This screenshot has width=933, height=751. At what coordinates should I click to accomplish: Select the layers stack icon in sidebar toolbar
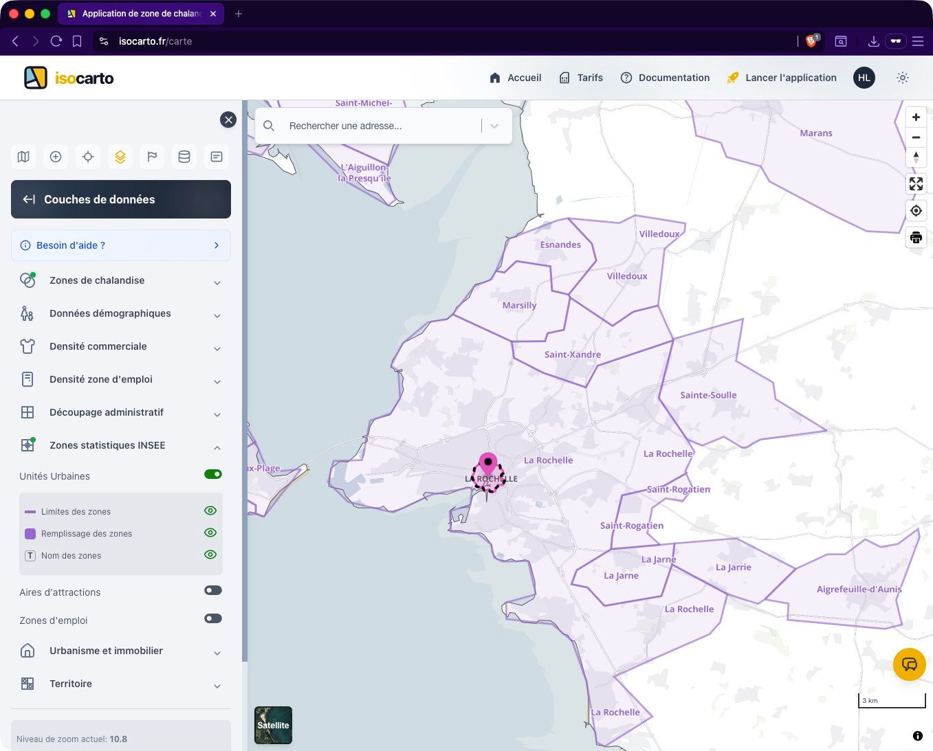pyautogui.click(x=120, y=157)
